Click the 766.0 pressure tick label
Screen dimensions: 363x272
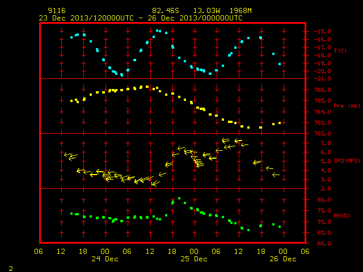[x=324, y=90]
